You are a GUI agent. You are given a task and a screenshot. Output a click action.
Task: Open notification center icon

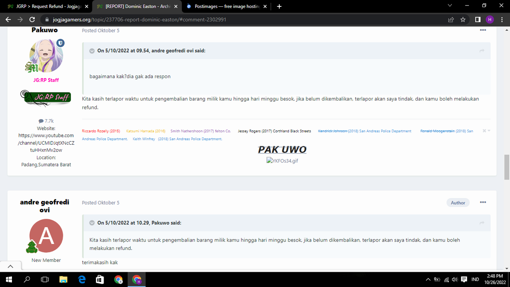point(464,279)
